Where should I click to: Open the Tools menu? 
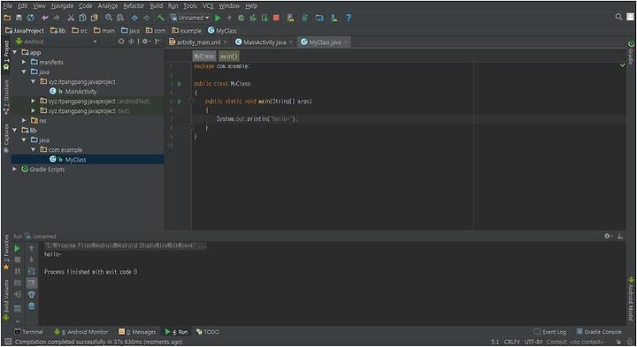tap(189, 5)
